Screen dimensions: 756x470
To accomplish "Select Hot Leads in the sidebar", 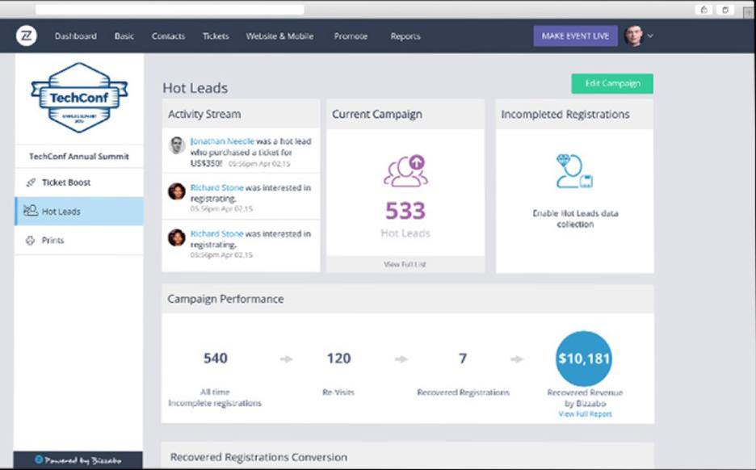I will [79, 211].
